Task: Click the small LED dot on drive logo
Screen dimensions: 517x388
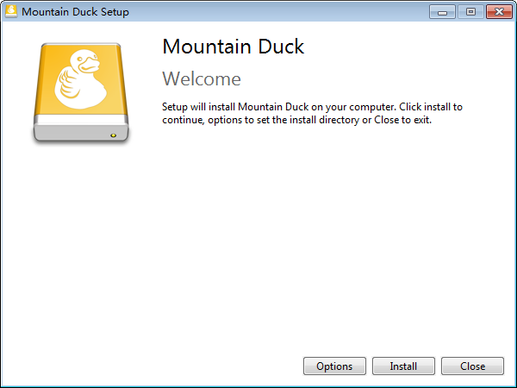Action: pyautogui.click(x=113, y=135)
